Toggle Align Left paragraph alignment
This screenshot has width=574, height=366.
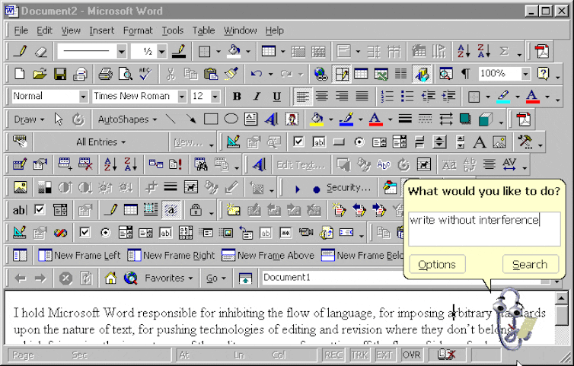[302, 97]
